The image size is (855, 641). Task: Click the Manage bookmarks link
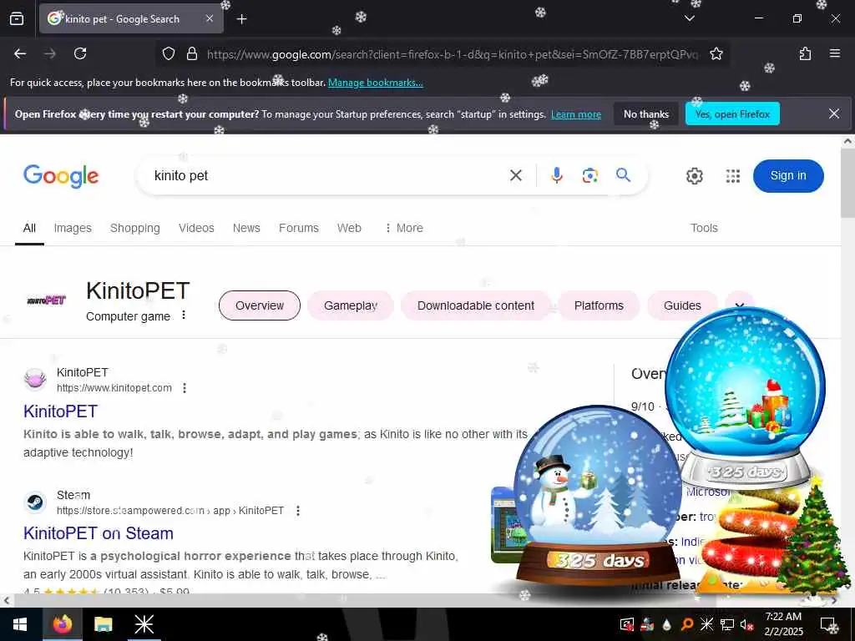(x=375, y=83)
